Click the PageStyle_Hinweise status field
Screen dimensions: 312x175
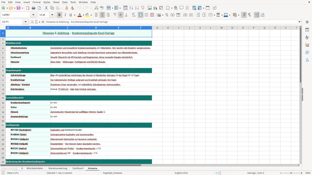tap(113, 173)
